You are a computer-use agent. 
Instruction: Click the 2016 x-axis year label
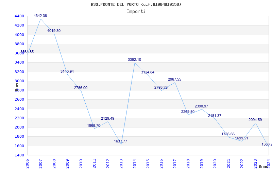click(x=161, y=164)
